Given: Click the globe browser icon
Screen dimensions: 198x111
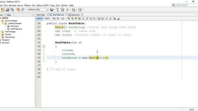Looking at the screenshot, I should [52, 10].
